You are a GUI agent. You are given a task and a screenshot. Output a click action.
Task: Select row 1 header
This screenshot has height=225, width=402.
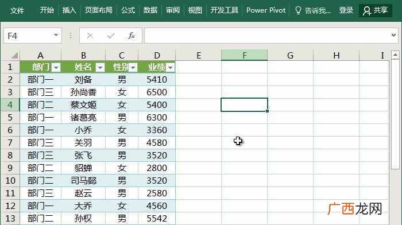[x=10, y=67]
